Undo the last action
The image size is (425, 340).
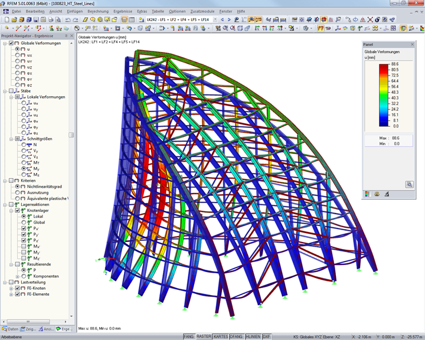[x=68, y=19]
